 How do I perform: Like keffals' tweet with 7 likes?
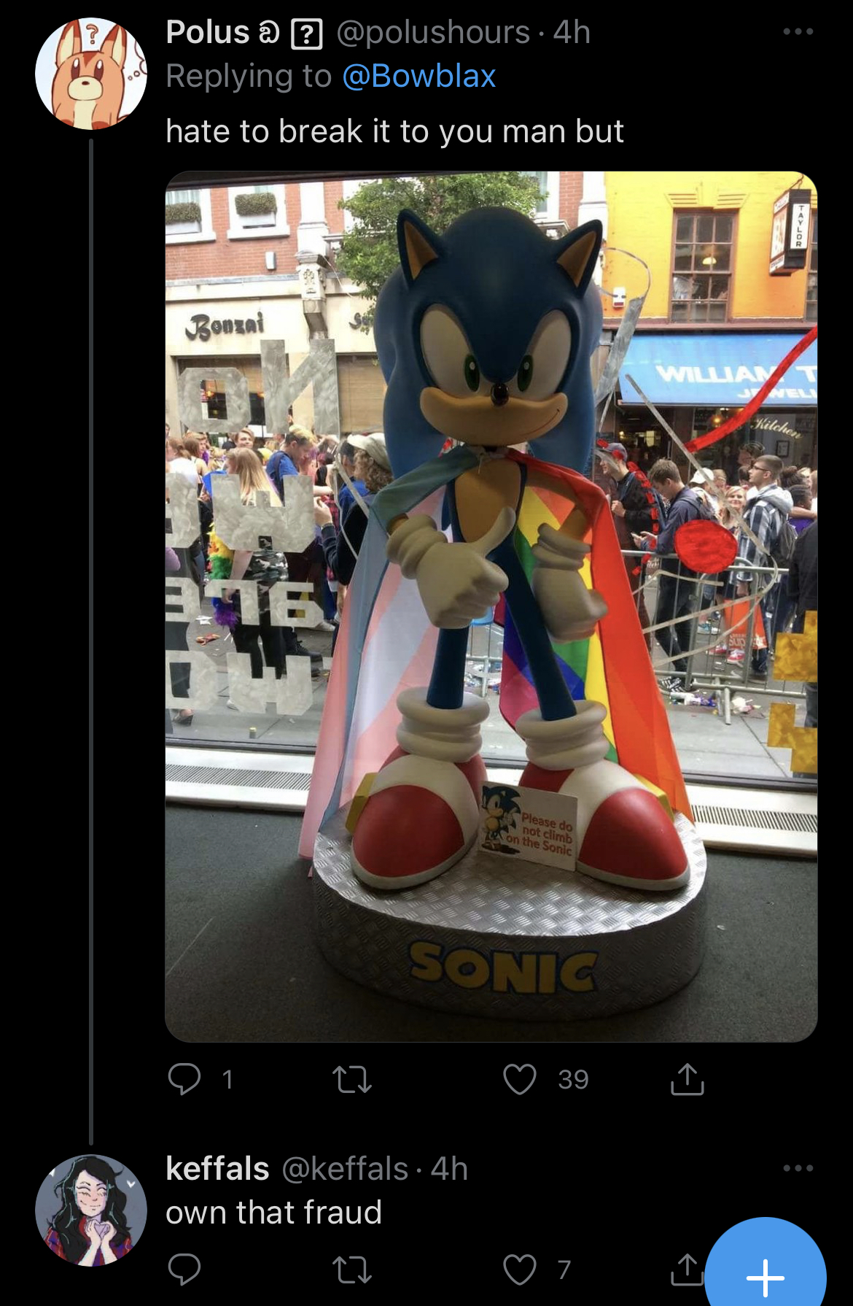520,1270
